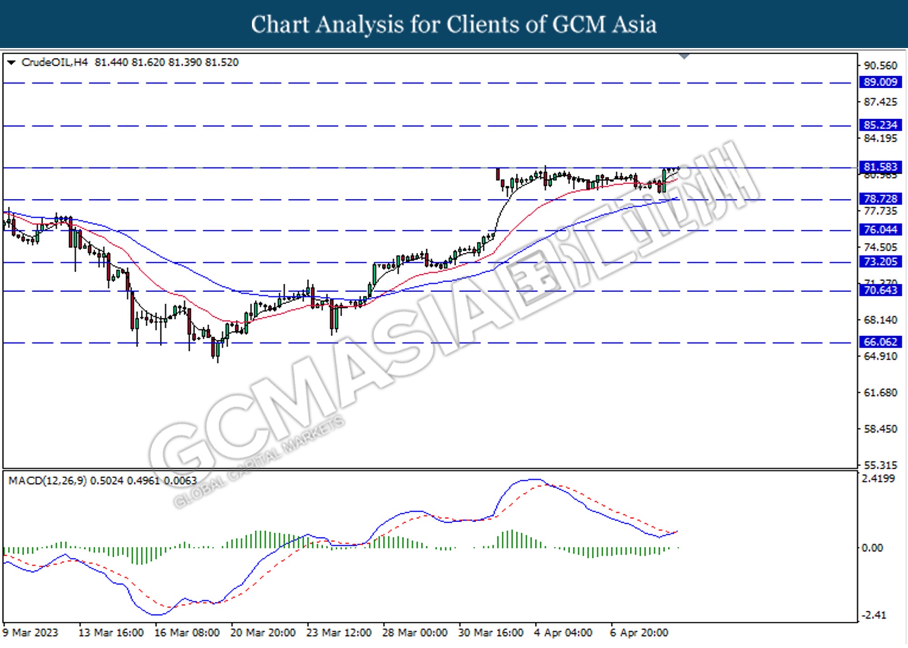Click the MACD(12,26,9) indicator label

point(47,481)
